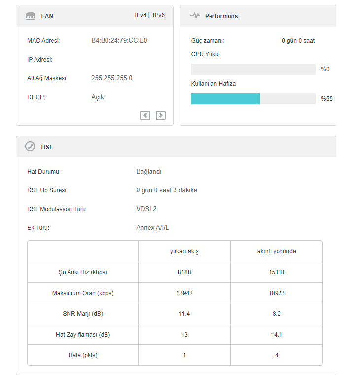Click the Performans panel title
The height and width of the screenshot is (377, 350).
pos(221,16)
